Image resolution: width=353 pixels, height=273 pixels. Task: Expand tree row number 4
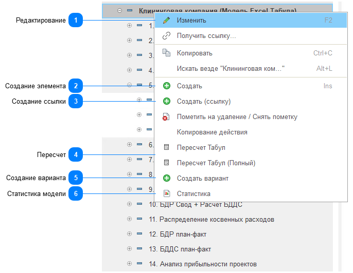129,70
